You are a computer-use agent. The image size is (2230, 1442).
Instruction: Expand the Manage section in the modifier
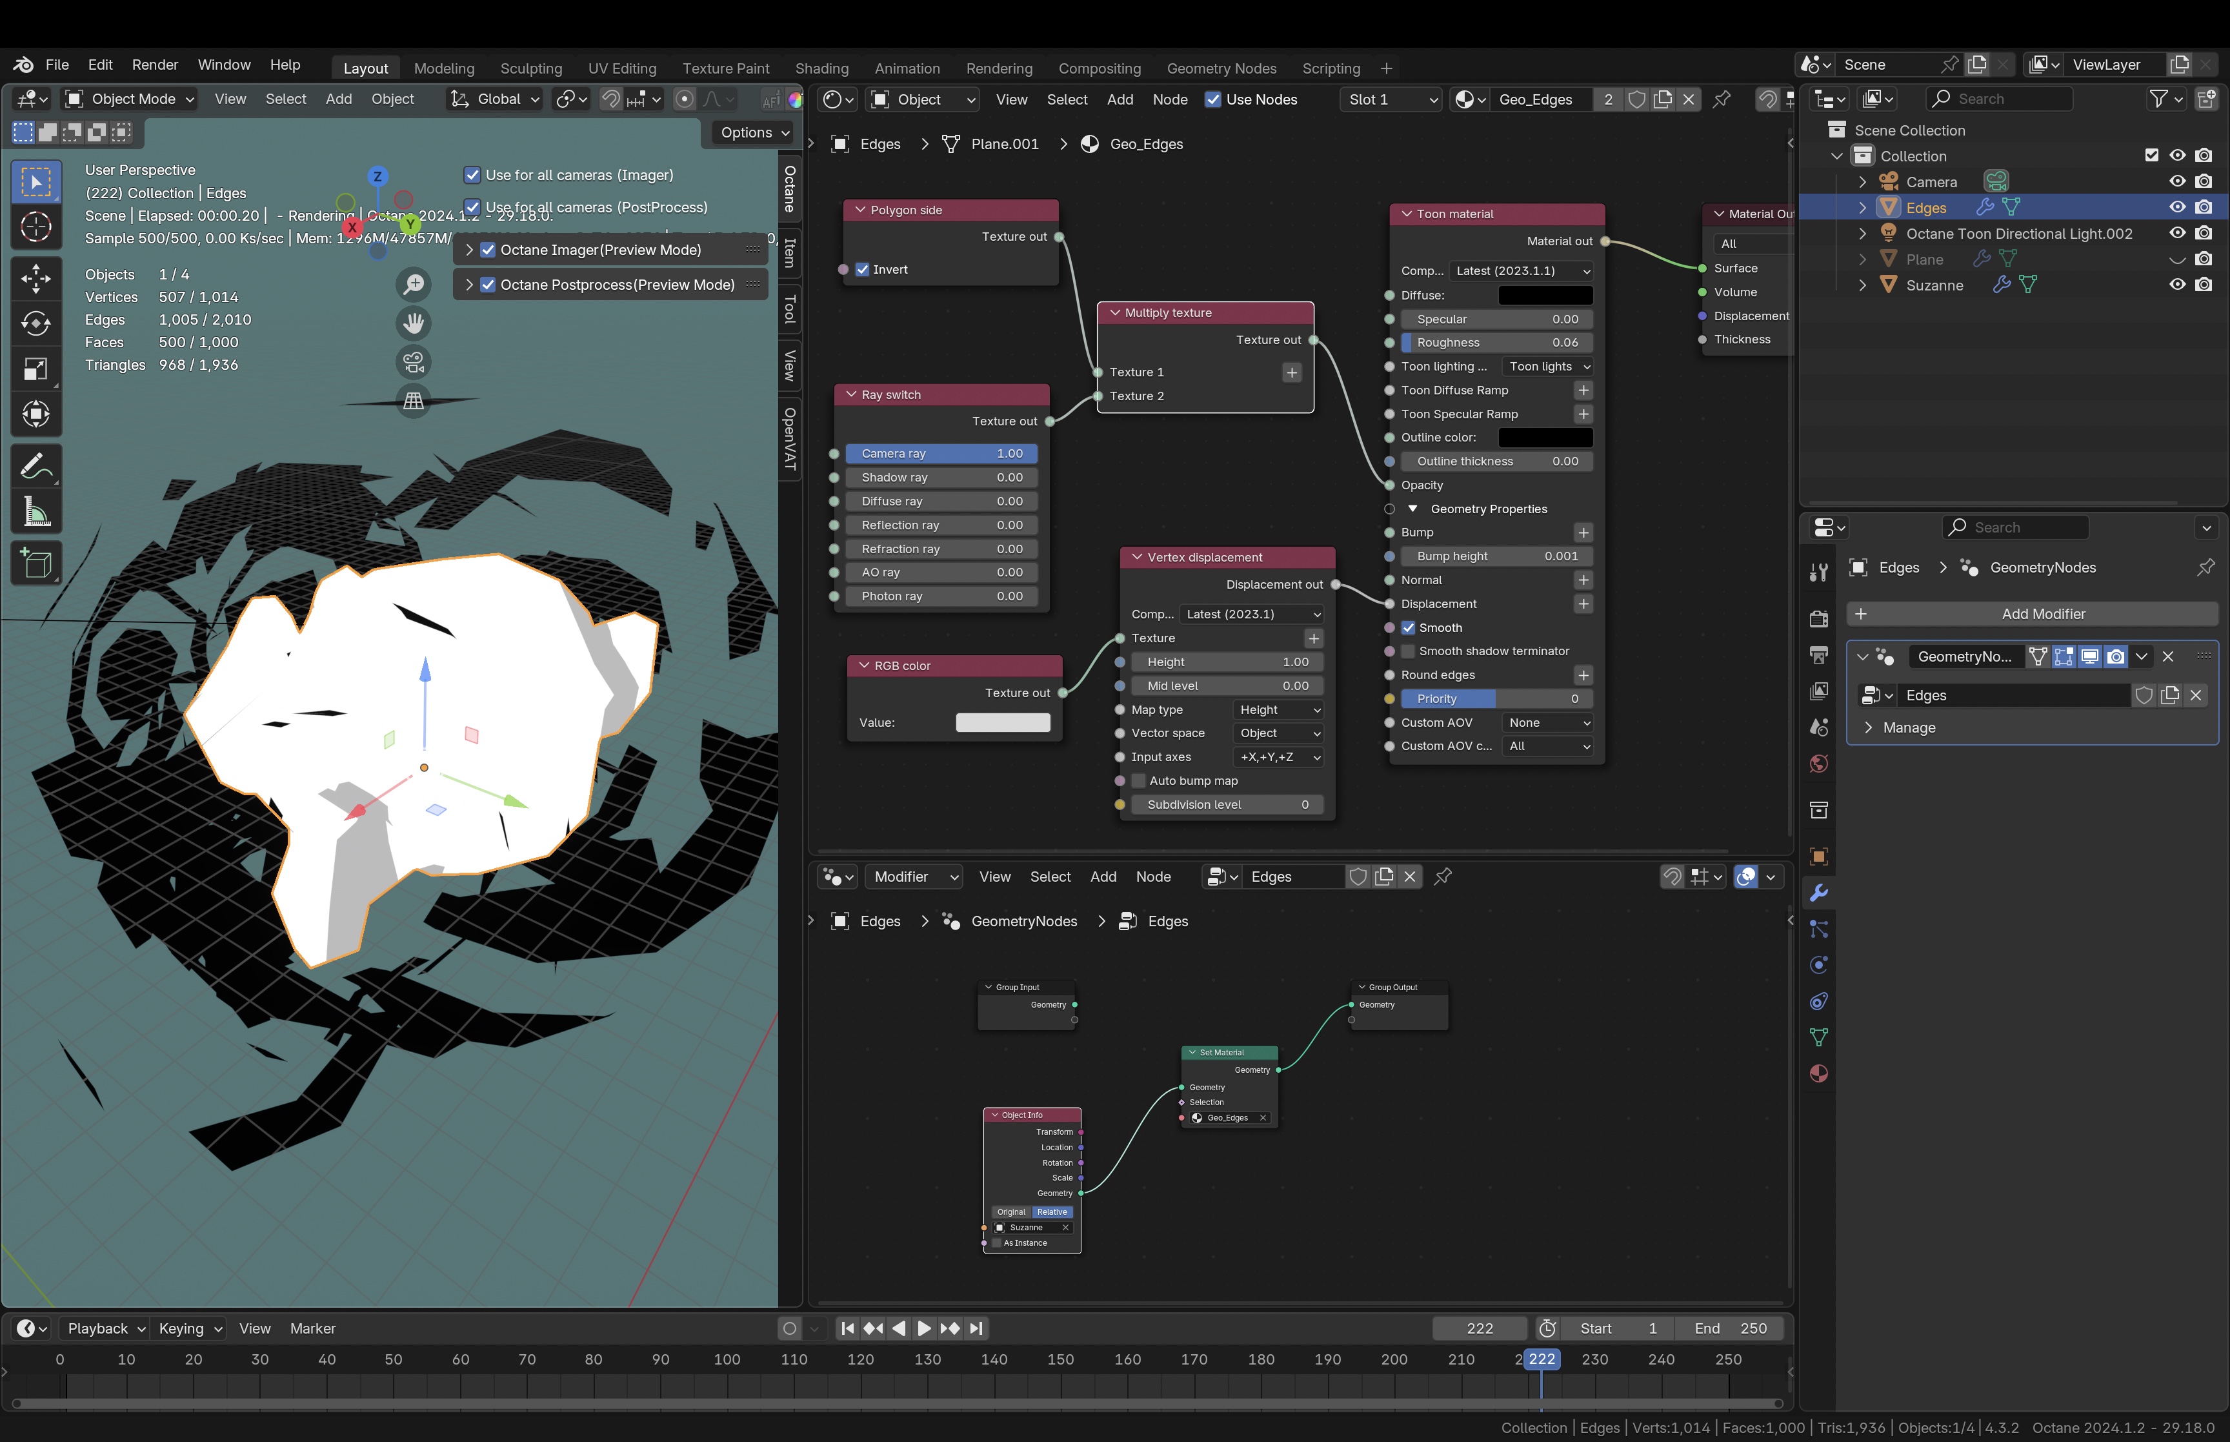click(x=1909, y=727)
